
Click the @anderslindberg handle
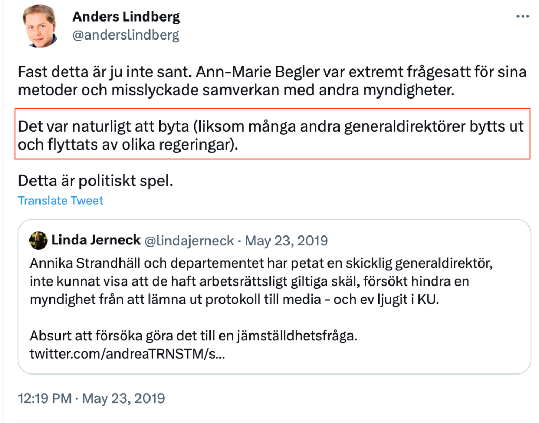click(x=125, y=35)
